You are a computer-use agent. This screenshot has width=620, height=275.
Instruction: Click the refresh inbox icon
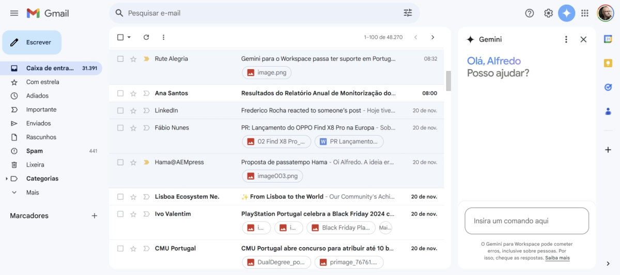click(x=146, y=37)
